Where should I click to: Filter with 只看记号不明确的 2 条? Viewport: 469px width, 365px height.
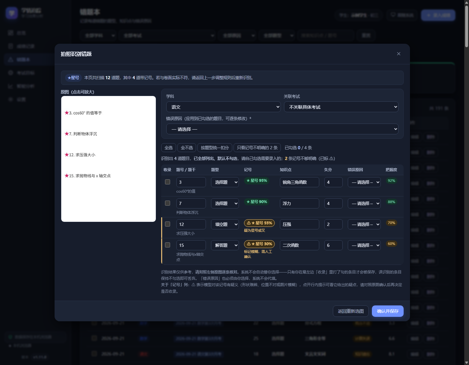coord(257,148)
